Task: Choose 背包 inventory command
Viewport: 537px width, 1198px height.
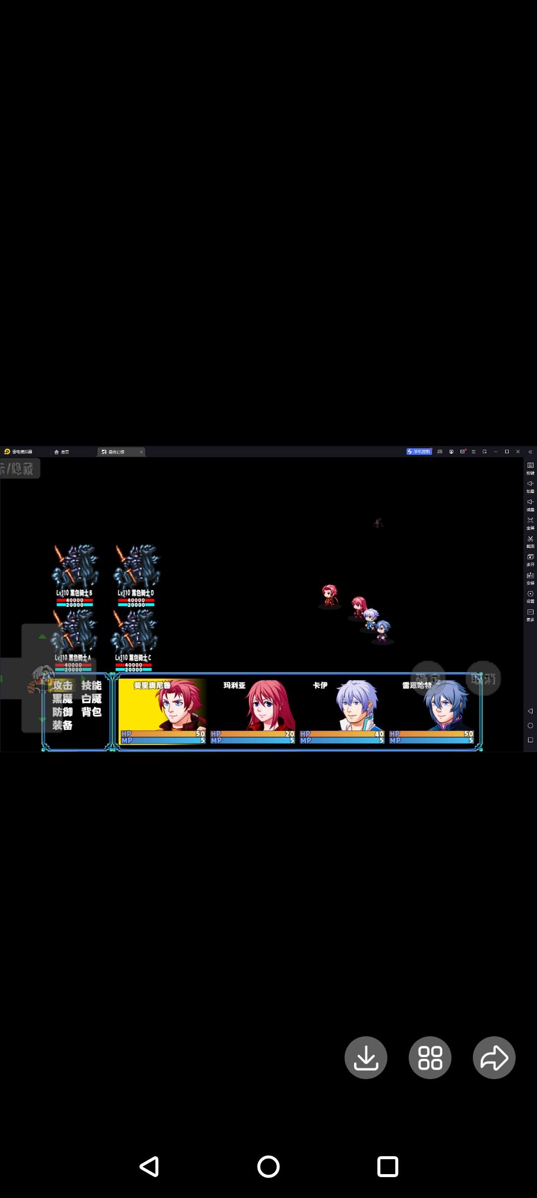Action: click(x=91, y=712)
